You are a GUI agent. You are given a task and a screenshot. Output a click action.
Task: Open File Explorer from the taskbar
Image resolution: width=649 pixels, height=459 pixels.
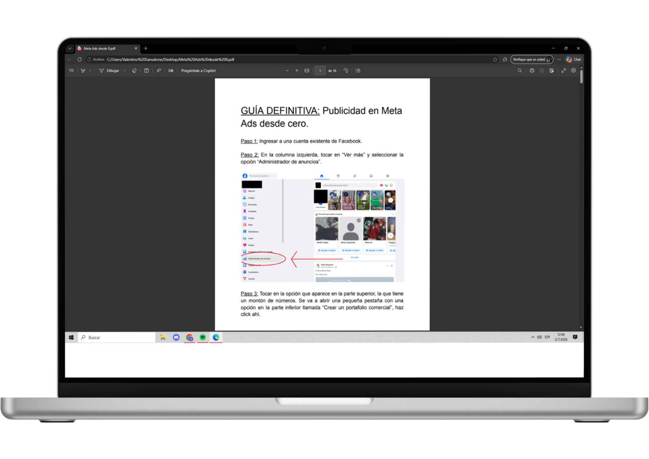click(x=163, y=338)
